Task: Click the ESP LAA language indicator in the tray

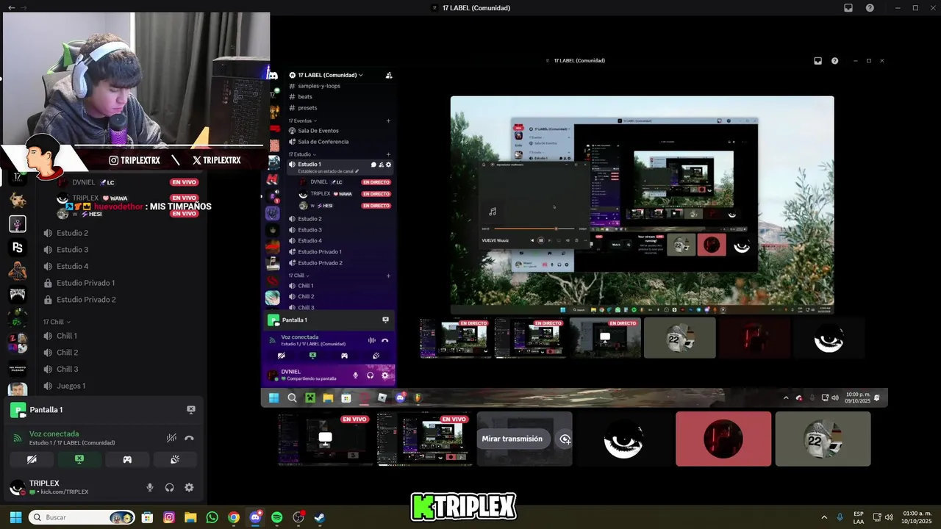Action: [x=859, y=517]
